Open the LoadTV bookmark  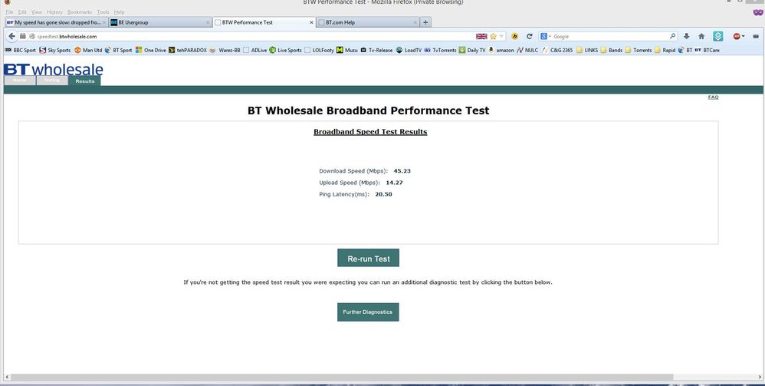[409, 50]
